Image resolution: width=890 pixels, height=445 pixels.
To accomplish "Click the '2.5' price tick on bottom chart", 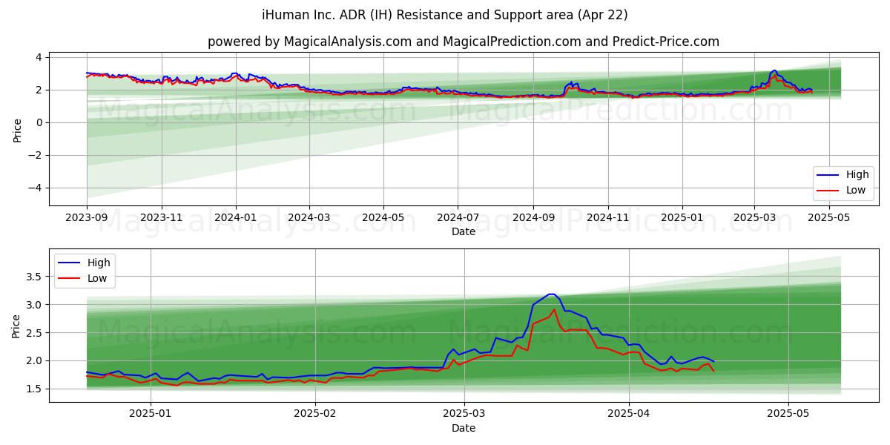I will tap(36, 333).
